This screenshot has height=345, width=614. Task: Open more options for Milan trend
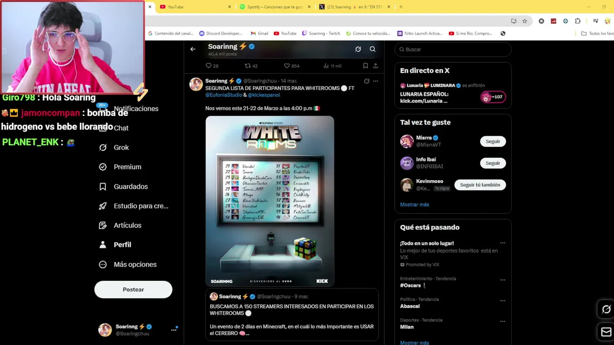tap(502, 322)
